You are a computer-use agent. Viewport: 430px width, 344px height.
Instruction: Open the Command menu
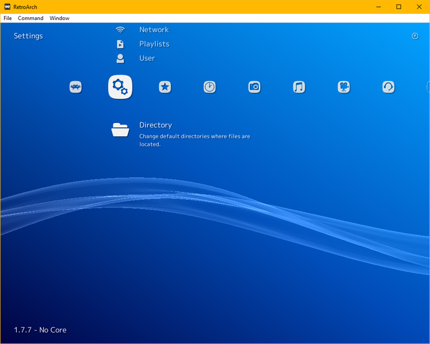31,18
